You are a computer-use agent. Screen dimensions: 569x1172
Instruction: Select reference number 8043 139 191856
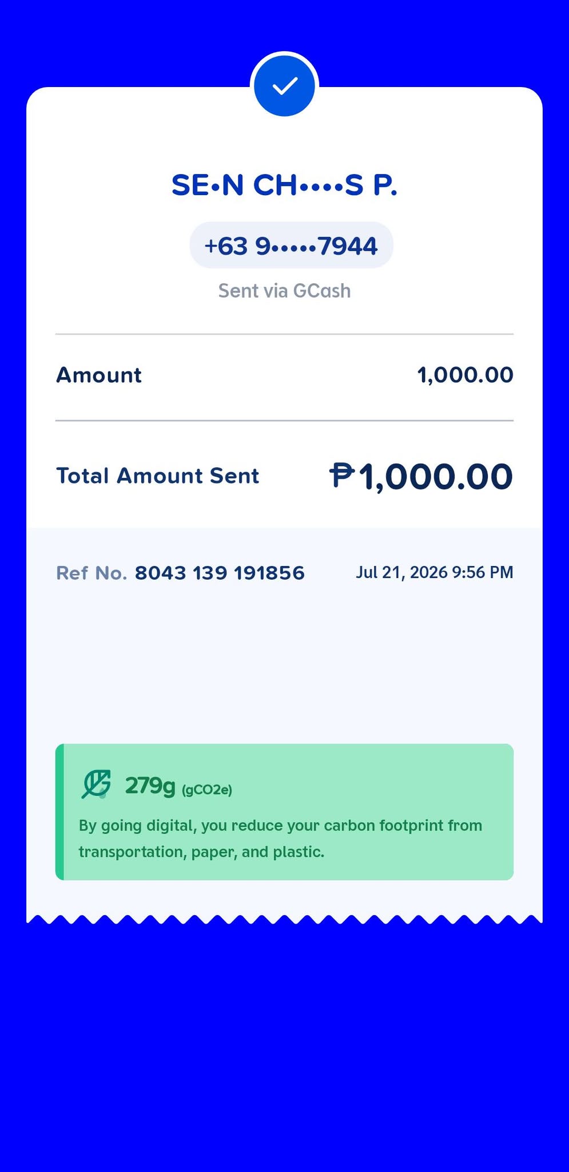tap(220, 573)
